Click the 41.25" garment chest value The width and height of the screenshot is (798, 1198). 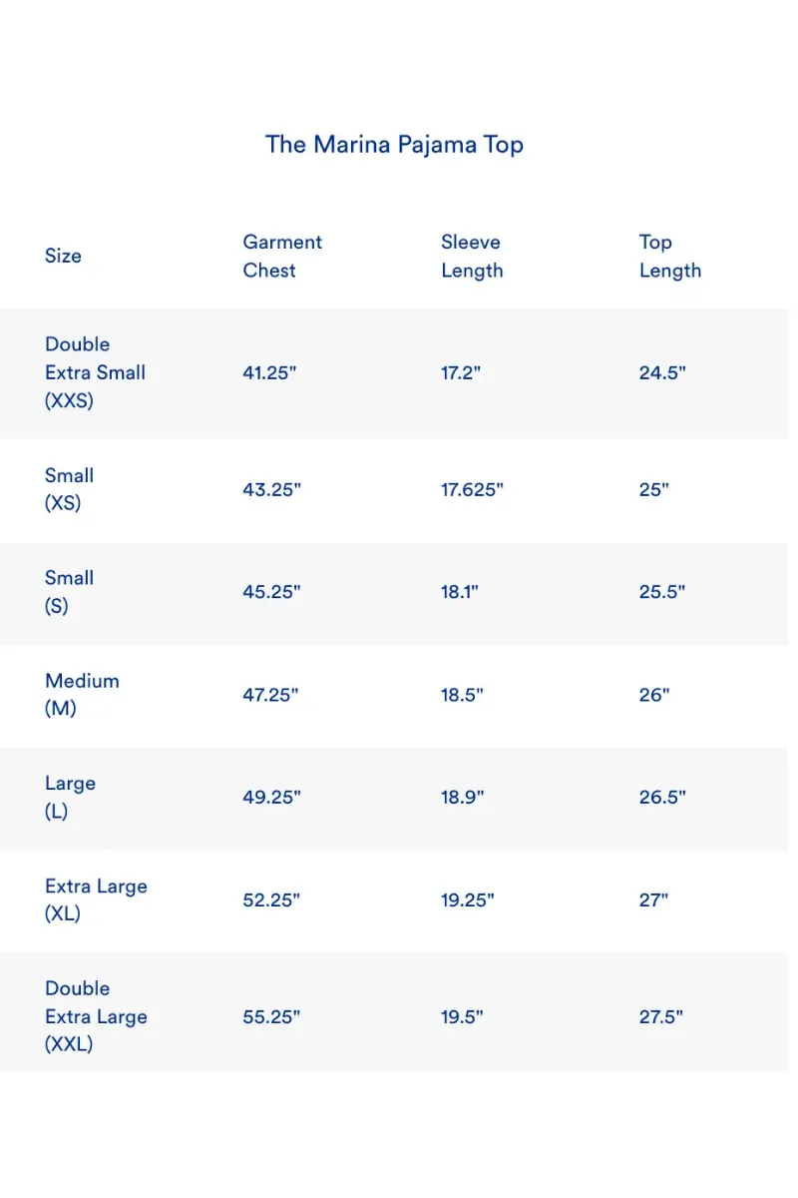[270, 372]
